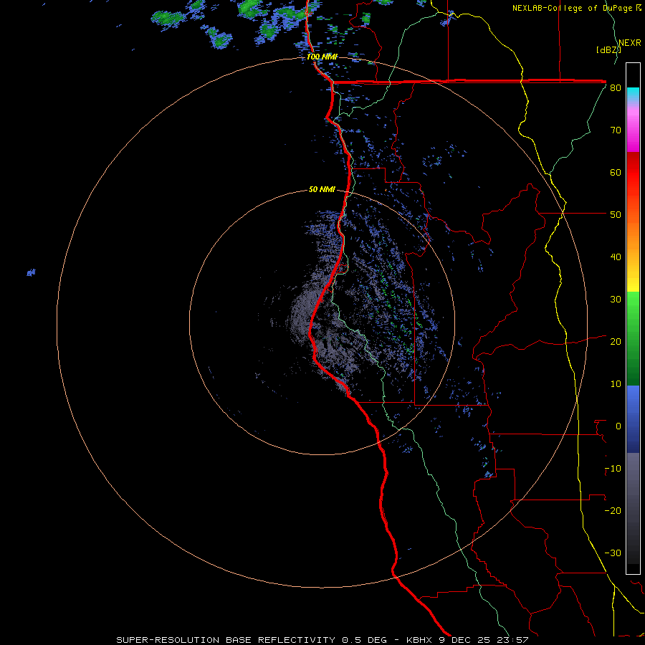Click the isolated blue echo far west offshore
This screenshot has height=645, width=645.
click(32, 272)
